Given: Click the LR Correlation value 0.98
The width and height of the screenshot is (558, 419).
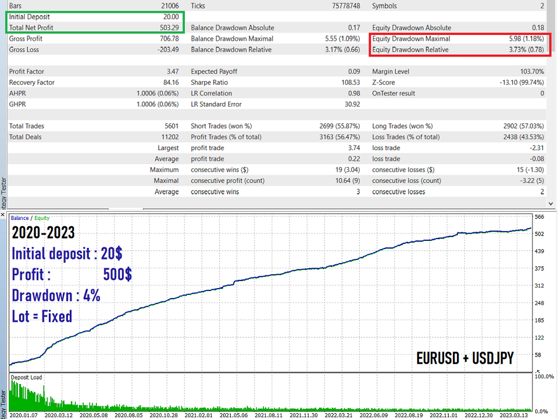Looking at the screenshot, I should [354, 93].
